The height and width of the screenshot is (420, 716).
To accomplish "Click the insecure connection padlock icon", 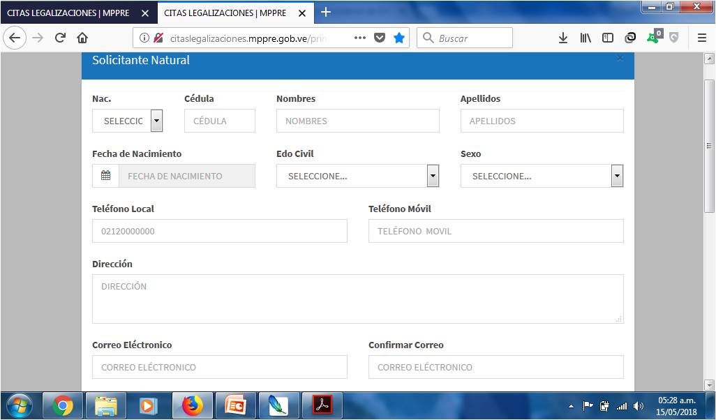I will point(158,38).
